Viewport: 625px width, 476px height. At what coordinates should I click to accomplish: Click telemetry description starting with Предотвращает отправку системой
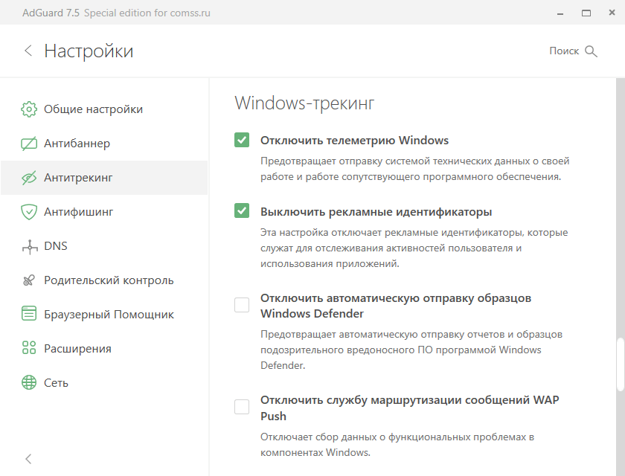415,169
